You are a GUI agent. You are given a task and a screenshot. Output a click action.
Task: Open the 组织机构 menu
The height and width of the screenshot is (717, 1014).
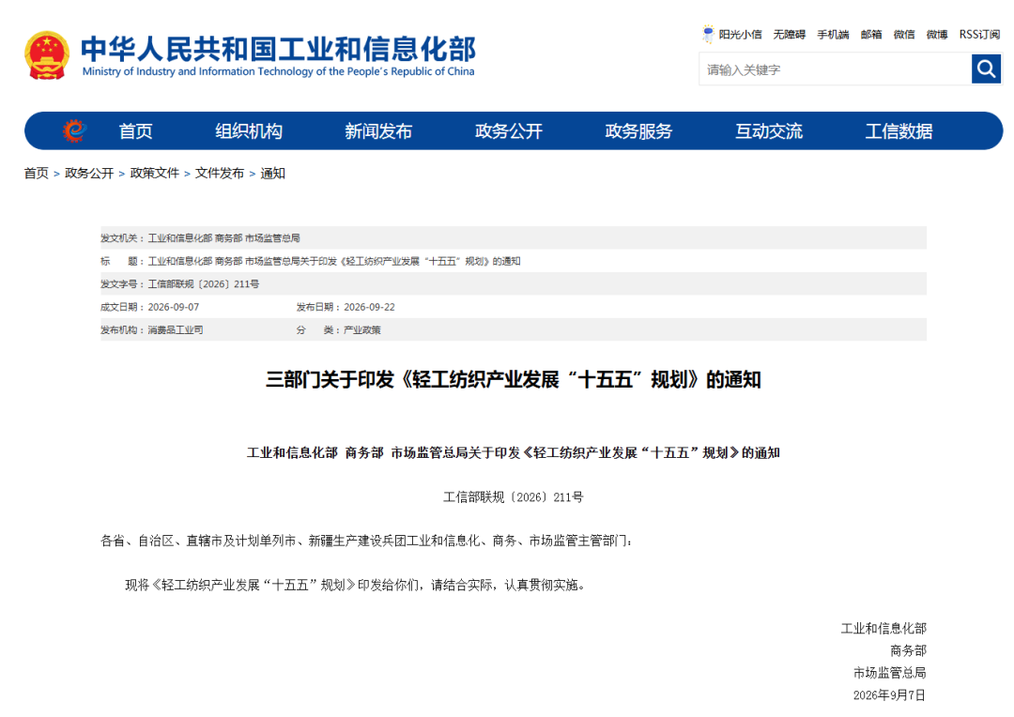pos(248,131)
